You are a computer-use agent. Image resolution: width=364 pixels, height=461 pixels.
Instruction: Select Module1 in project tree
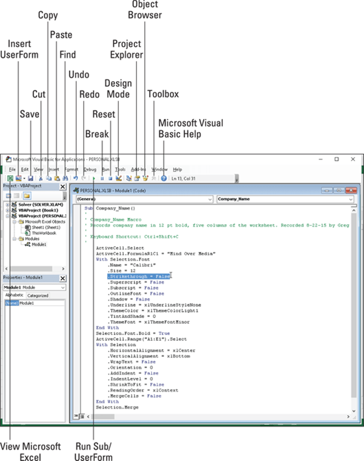pos(39,244)
